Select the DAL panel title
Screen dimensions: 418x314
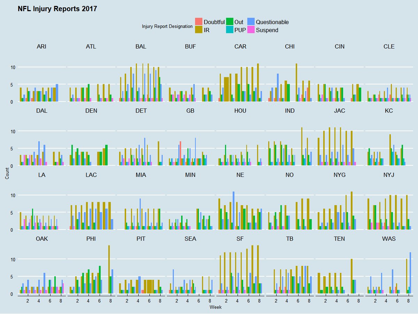click(41, 111)
